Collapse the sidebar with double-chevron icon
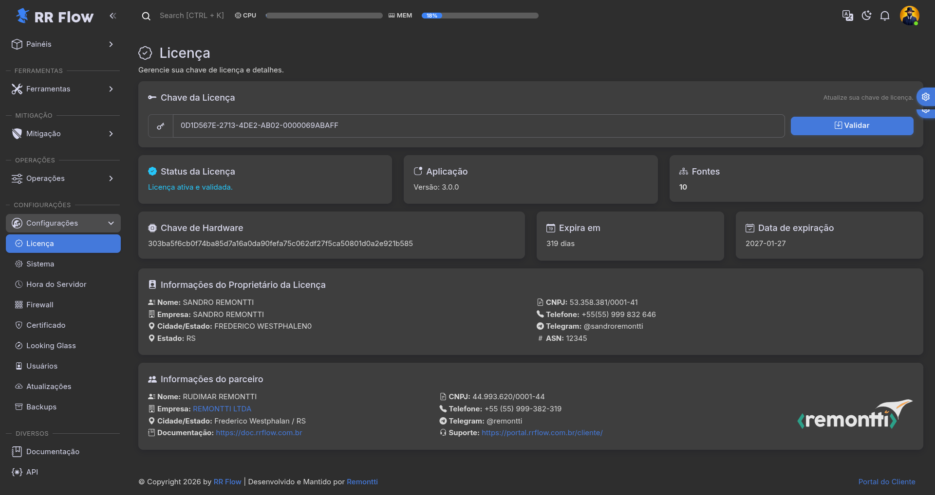The image size is (935, 495). point(113,16)
